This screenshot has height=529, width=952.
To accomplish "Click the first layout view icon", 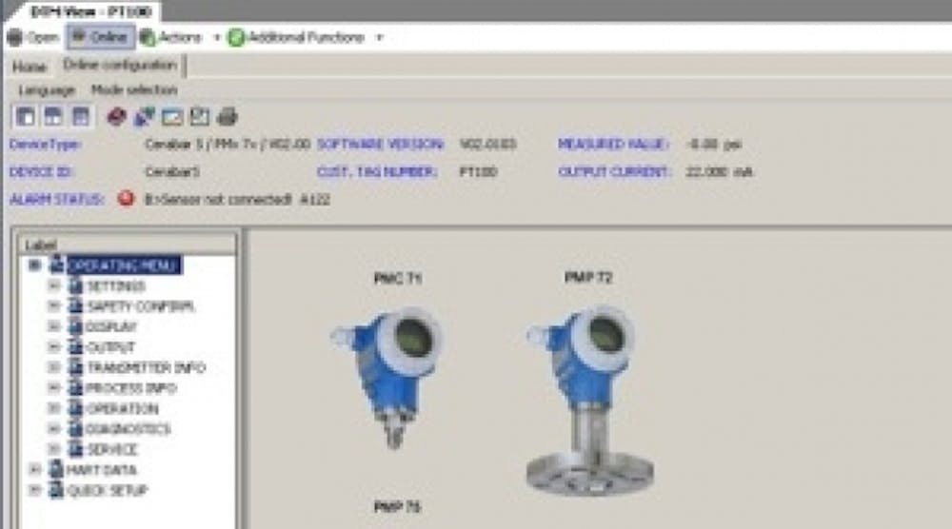I will click(26, 116).
